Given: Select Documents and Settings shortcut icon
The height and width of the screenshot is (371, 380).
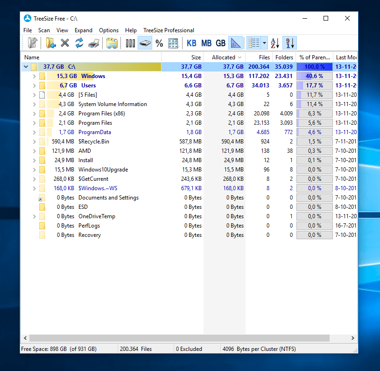Looking at the screenshot, I should click(42, 198).
